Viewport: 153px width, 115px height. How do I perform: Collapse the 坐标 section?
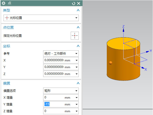[x=78, y=46]
